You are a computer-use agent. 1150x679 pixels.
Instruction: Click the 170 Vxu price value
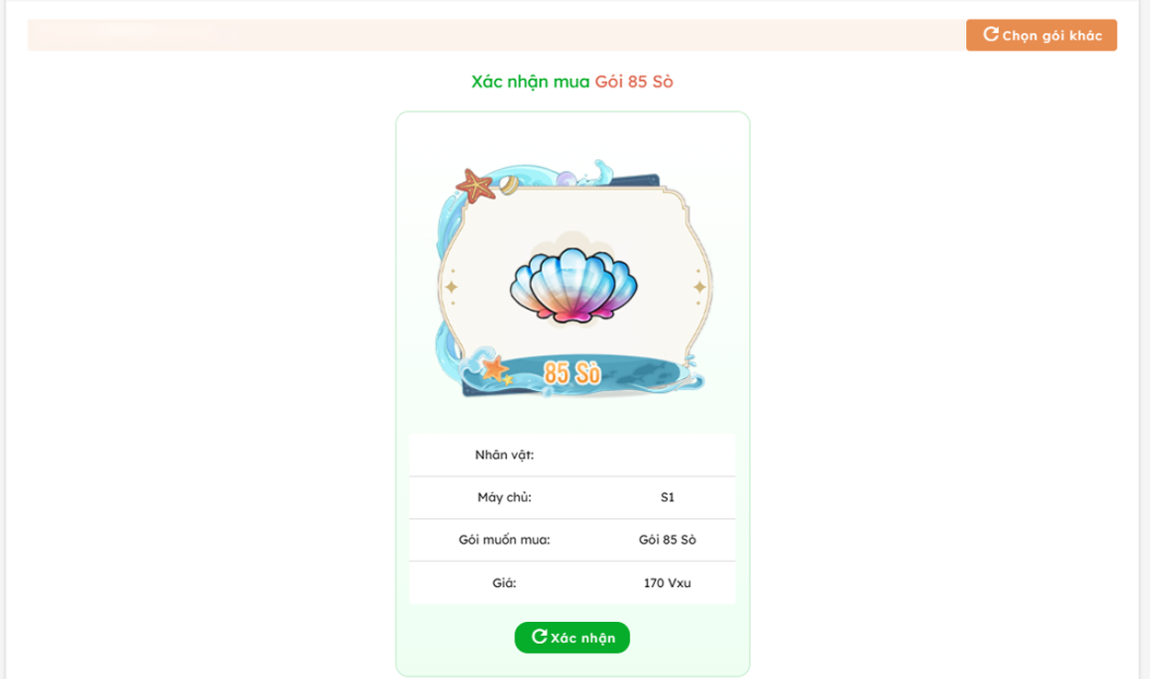pos(667,583)
